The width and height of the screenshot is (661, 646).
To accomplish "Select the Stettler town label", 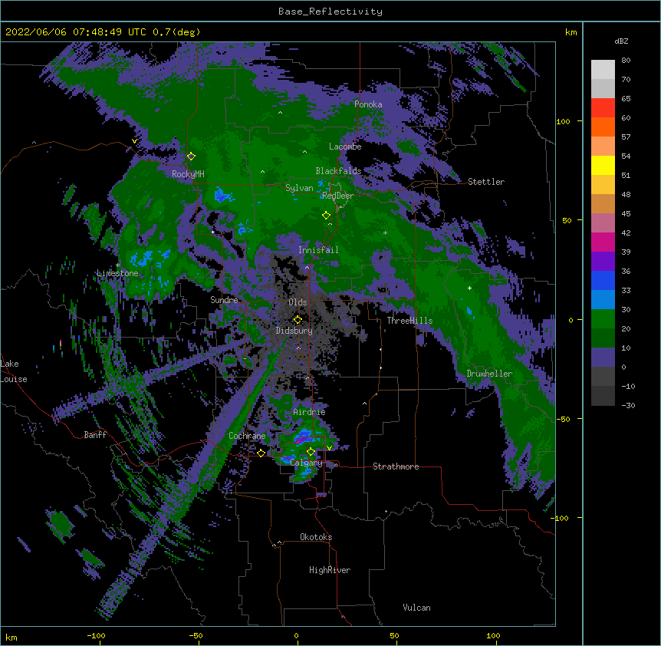I will point(486,182).
